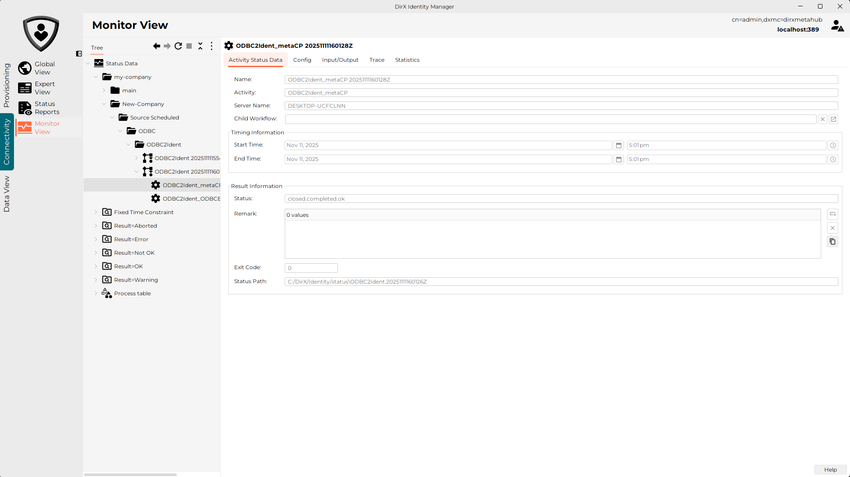Click the user account warning icon
This screenshot has width=850, height=477.
coord(837,26)
